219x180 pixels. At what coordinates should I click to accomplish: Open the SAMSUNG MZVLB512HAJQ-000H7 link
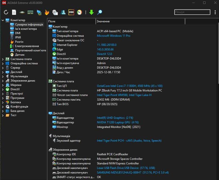tap(133, 173)
